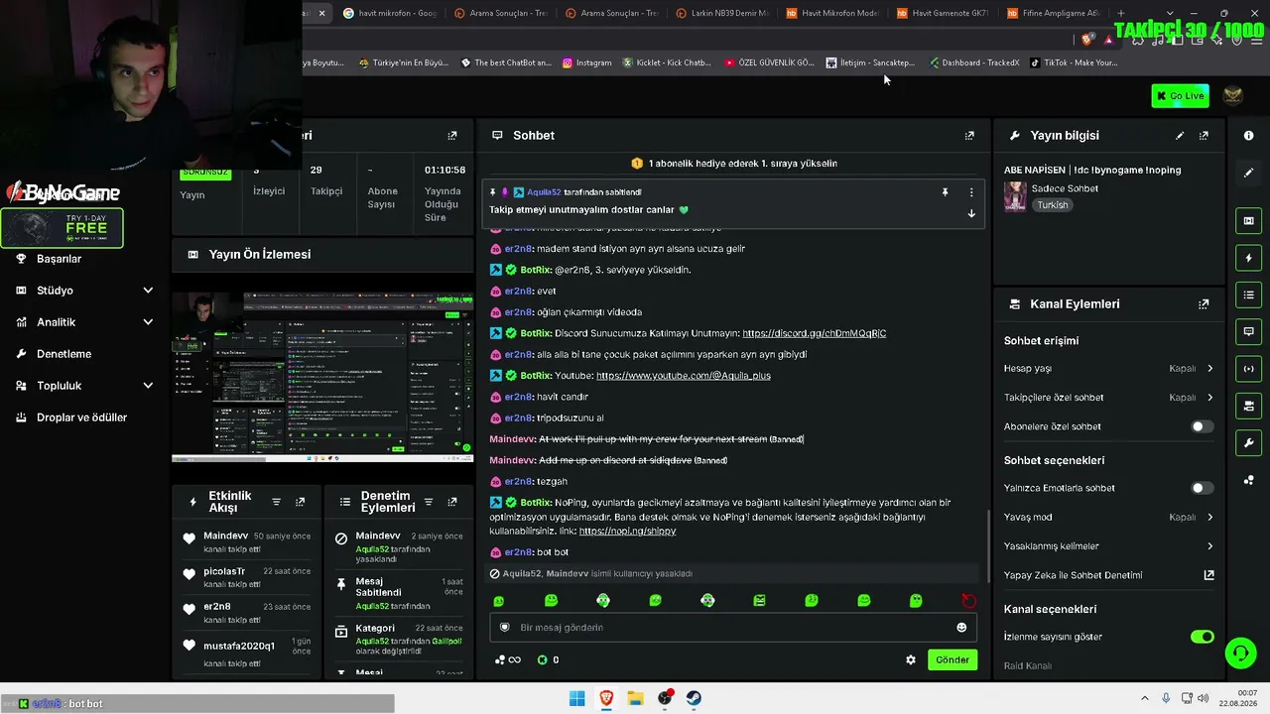1270x714 pixels.
Task: Pop out the Etkinlik Akışı panel
Action: [301, 503]
